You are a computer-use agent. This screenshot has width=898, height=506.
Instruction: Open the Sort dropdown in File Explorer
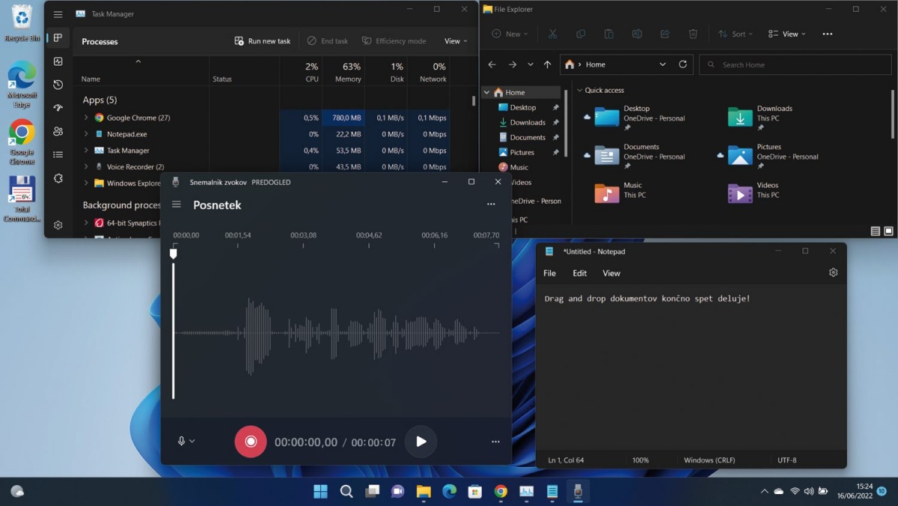tap(736, 34)
